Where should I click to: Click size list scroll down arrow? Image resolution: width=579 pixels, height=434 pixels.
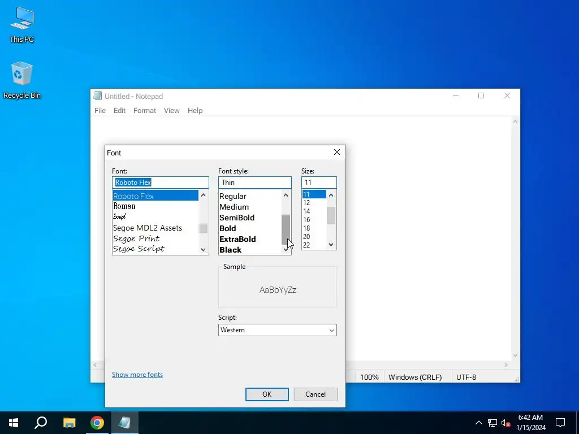point(331,244)
